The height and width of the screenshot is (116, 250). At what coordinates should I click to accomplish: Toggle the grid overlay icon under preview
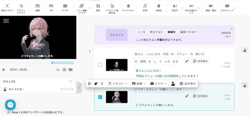(64, 70)
